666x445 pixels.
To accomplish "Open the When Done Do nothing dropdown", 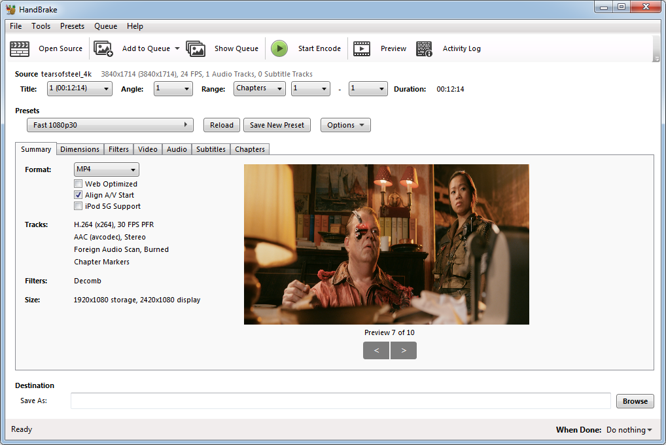I will coord(629,430).
